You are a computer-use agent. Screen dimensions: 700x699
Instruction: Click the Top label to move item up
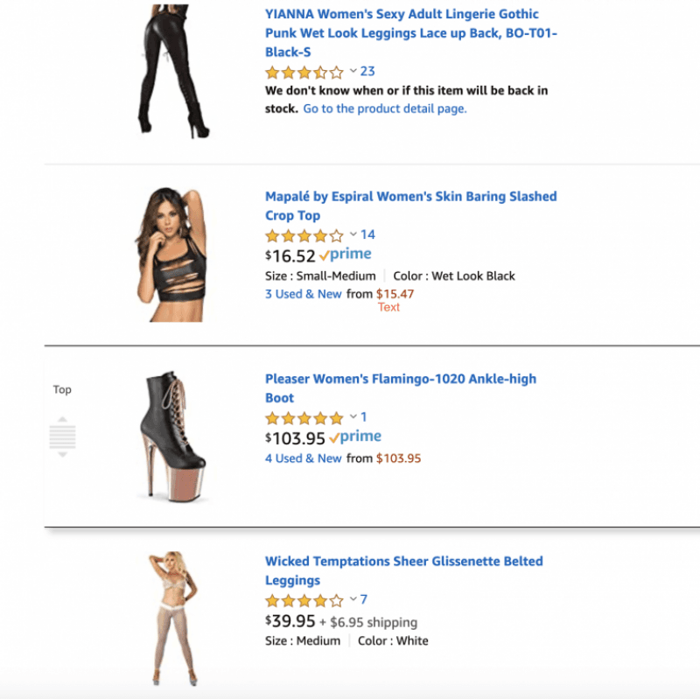click(x=62, y=389)
